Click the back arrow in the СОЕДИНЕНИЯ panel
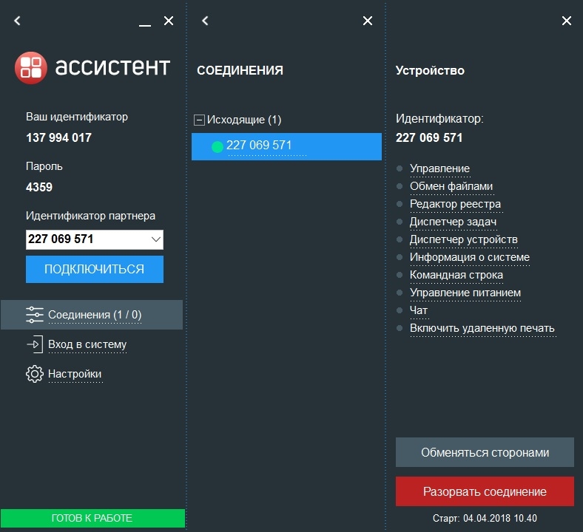Image resolution: width=583 pixels, height=532 pixels. [x=205, y=21]
